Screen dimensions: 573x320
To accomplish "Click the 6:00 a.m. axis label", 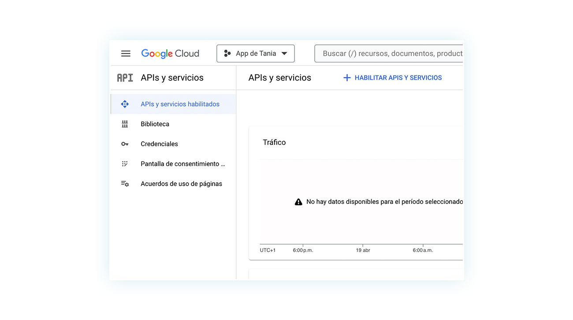I will (x=423, y=250).
